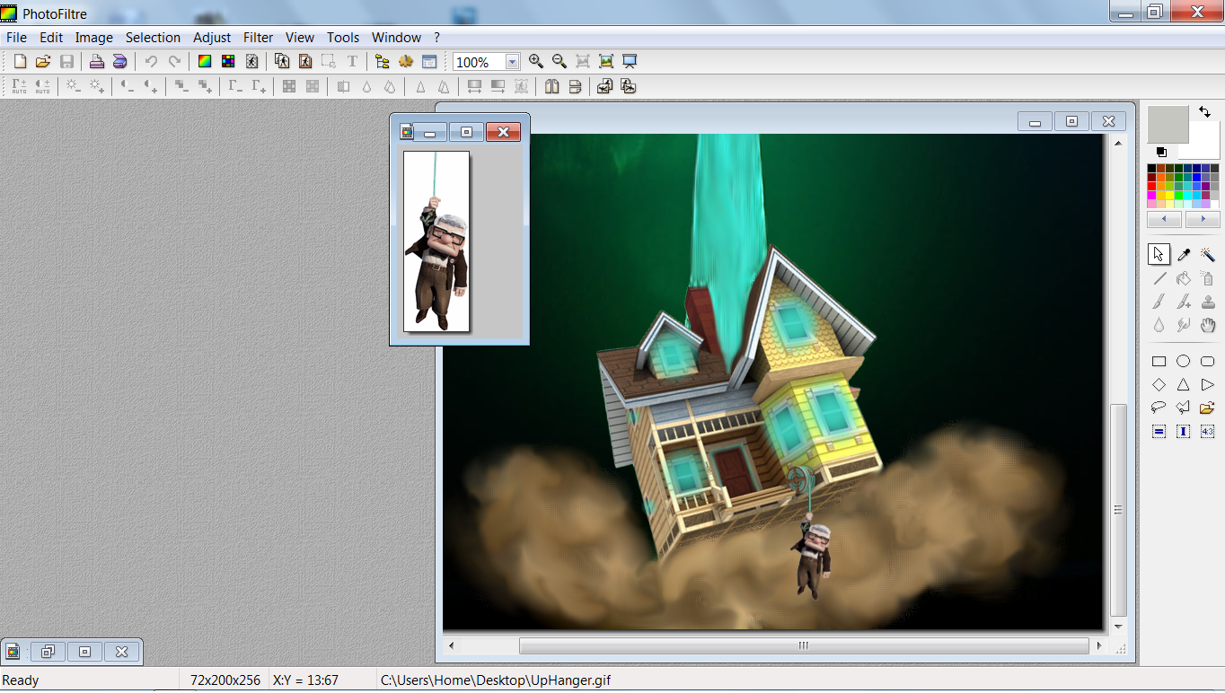Rotate image 90° clockwise icon
This screenshot has height=693, width=1225.
click(x=629, y=86)
